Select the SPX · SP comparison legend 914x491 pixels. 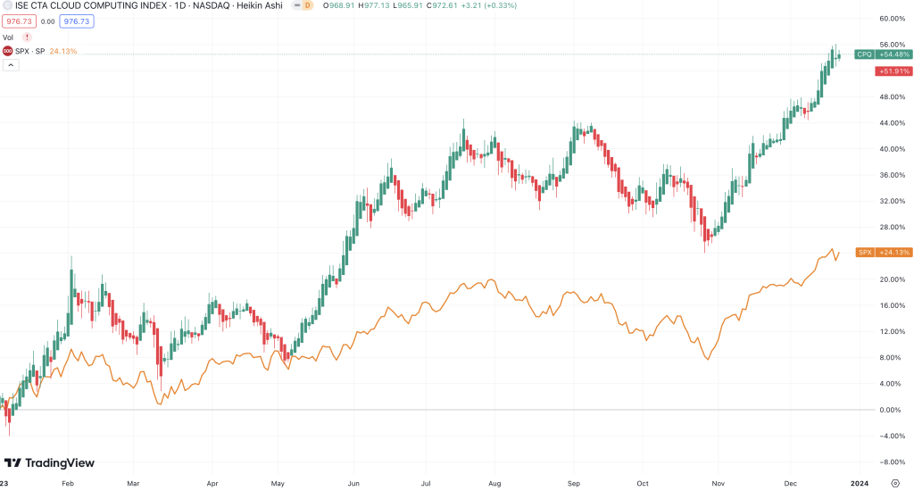click(x=29, y=51)
